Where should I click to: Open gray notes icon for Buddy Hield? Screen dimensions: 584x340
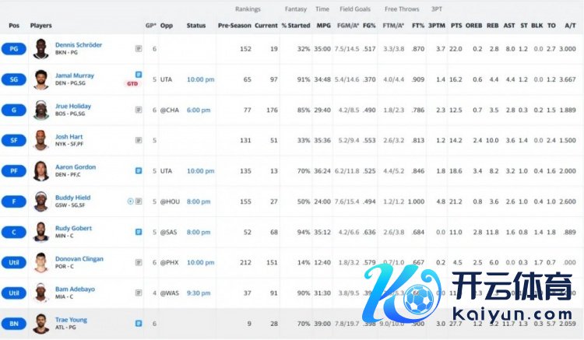(x=139, y=202)
